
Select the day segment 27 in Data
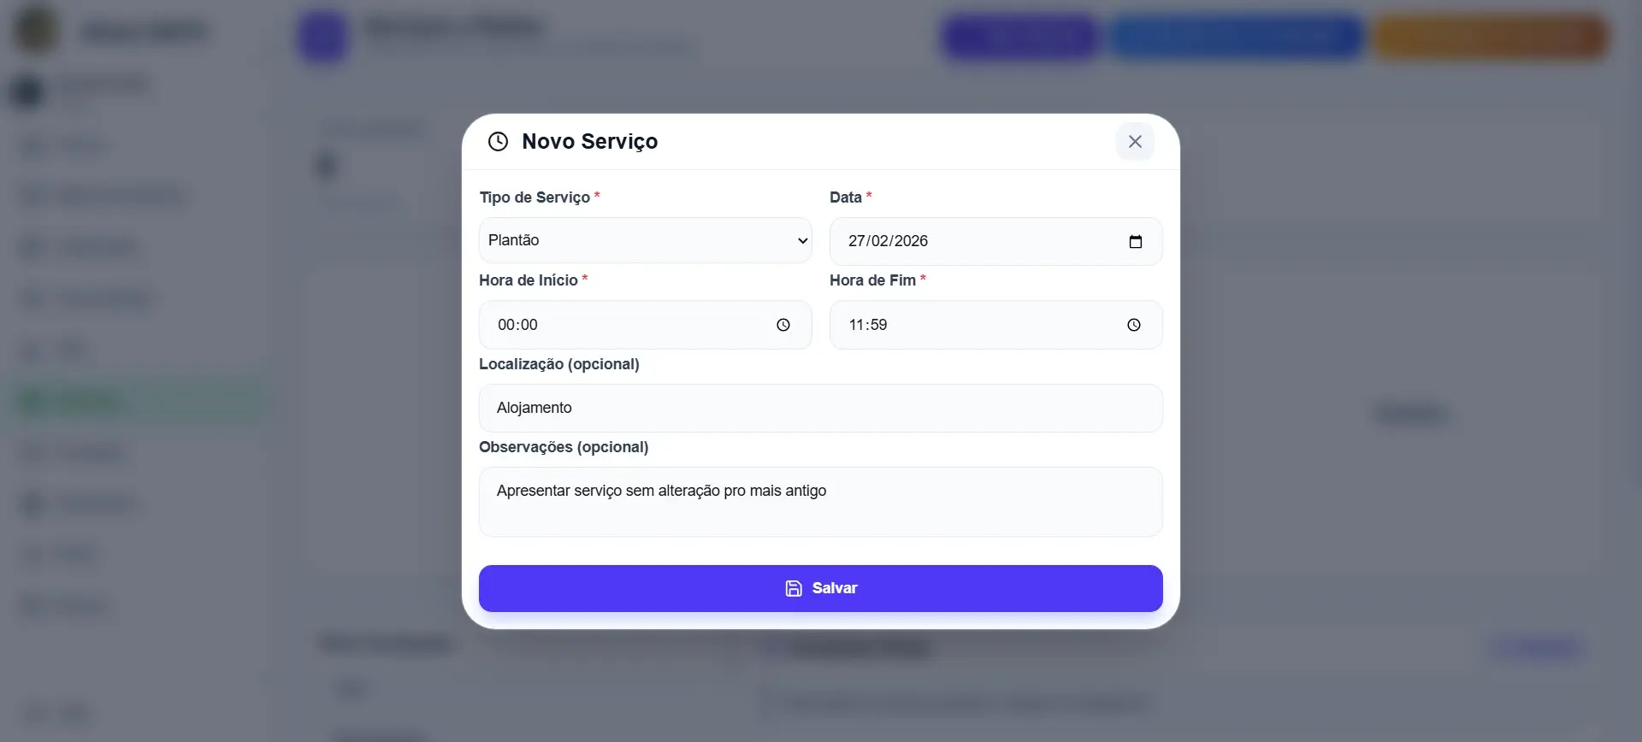click(857, 241)
